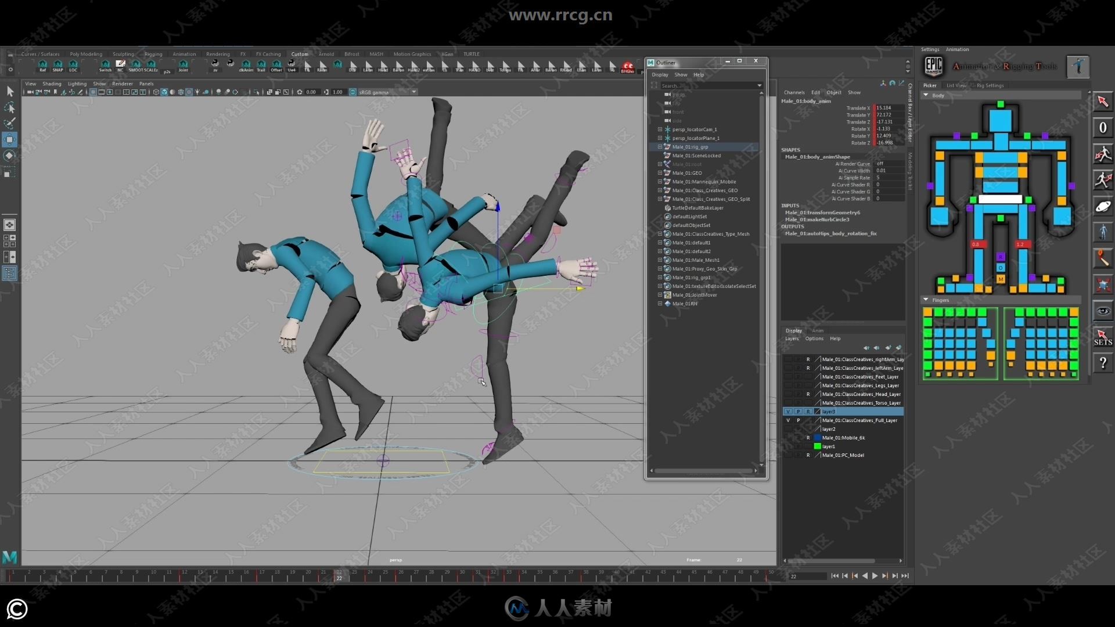Click the Joint shelf button

(183, 66)
